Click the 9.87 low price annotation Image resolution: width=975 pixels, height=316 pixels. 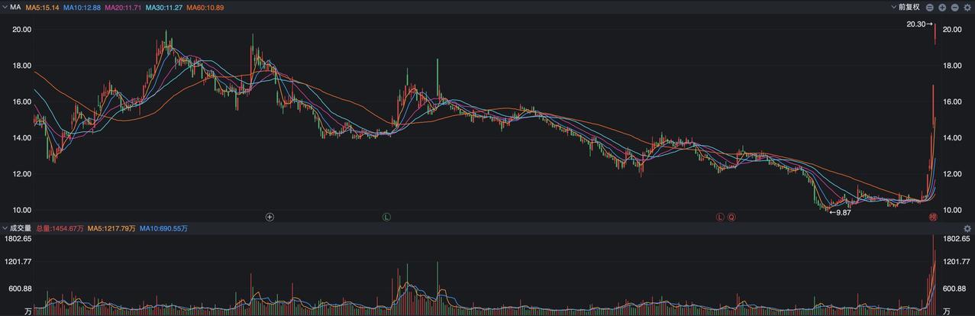[x=840, y=212]
